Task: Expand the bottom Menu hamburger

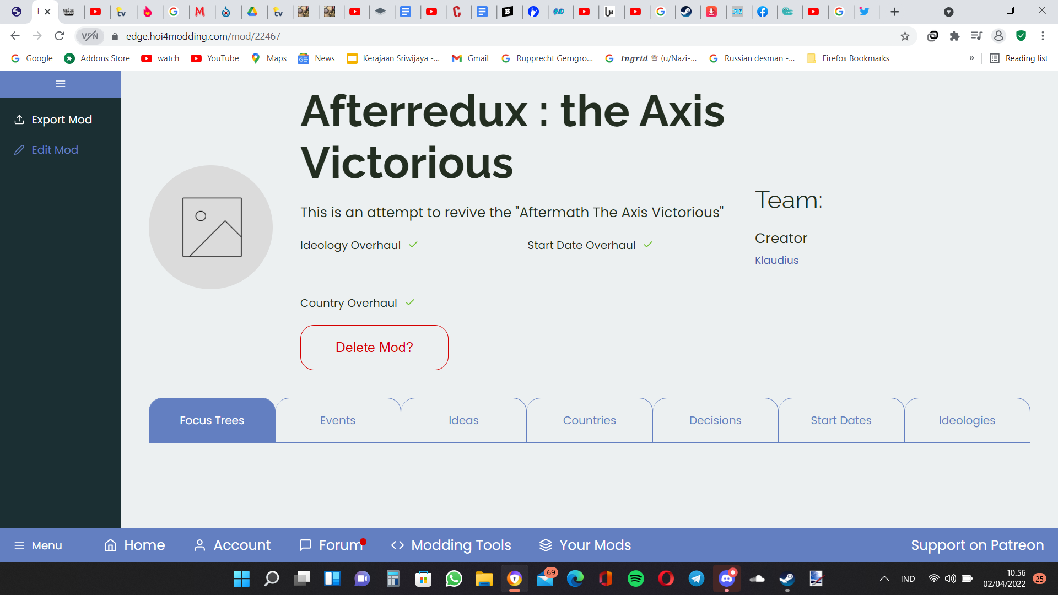Action: tap(19, 545)
